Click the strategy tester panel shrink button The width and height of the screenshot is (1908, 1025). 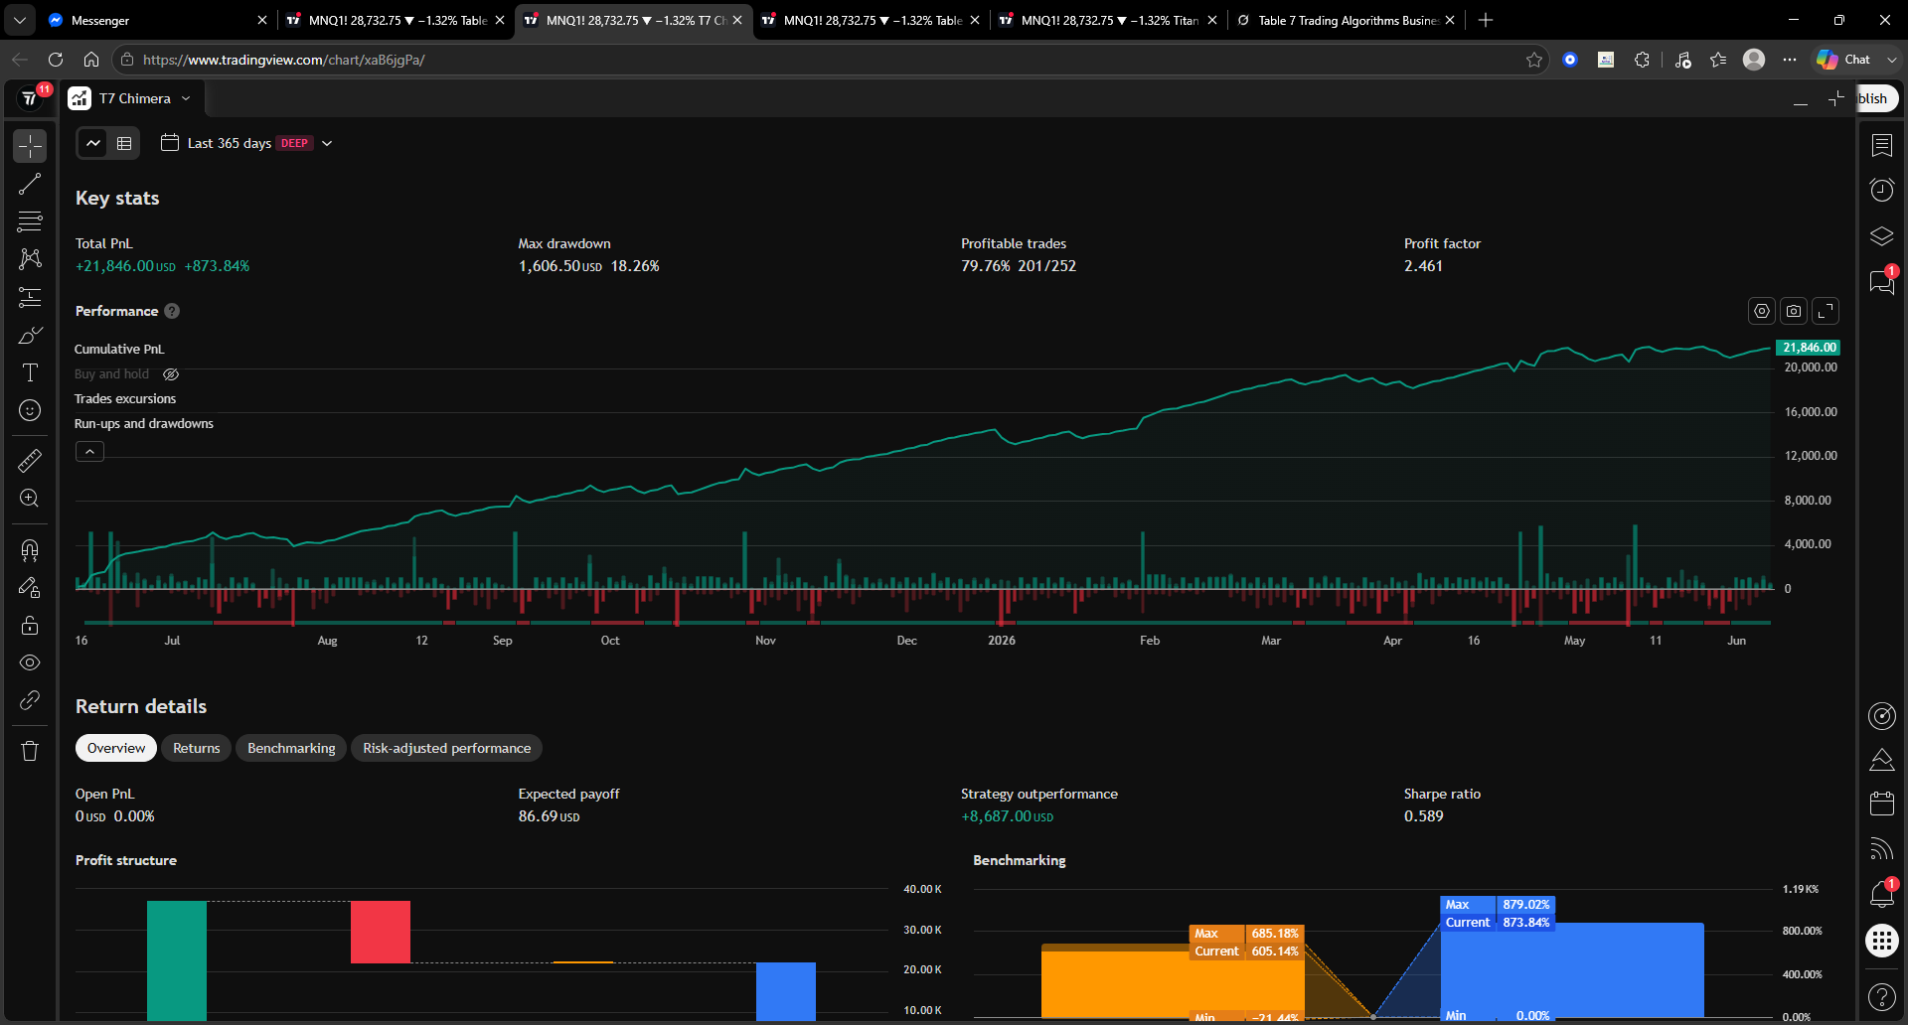[x=1835, y=98]
